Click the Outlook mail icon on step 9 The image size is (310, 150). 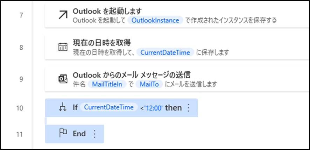(63, 79)
